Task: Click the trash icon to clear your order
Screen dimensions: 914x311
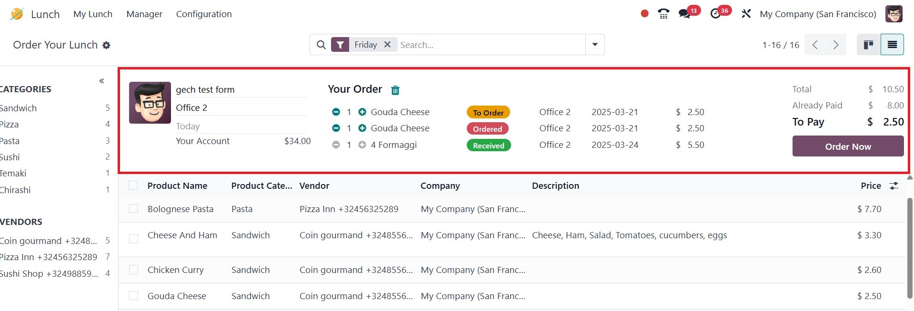Action: click(395, 90)
